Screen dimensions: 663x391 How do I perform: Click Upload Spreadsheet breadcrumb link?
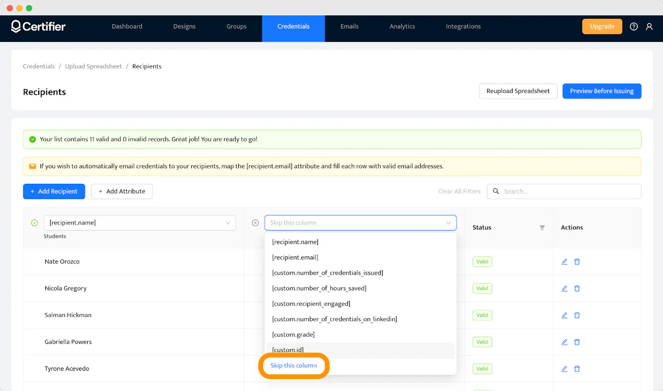pos(93,66)
